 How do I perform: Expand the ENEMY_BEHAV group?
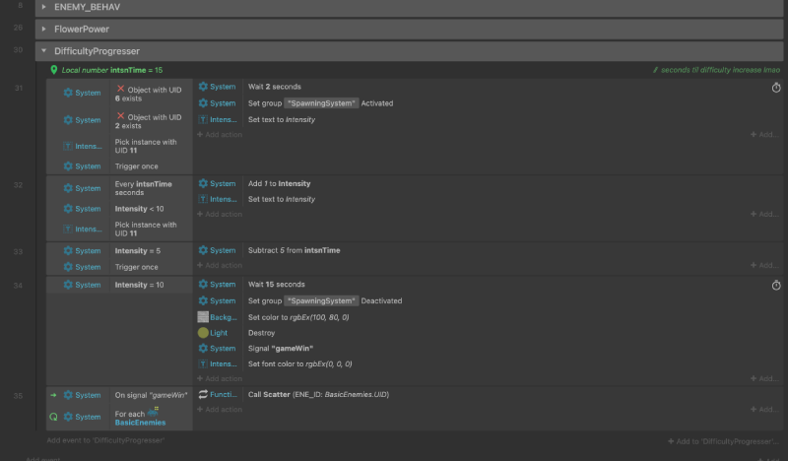pyautogui.click(x=43, y=7)
